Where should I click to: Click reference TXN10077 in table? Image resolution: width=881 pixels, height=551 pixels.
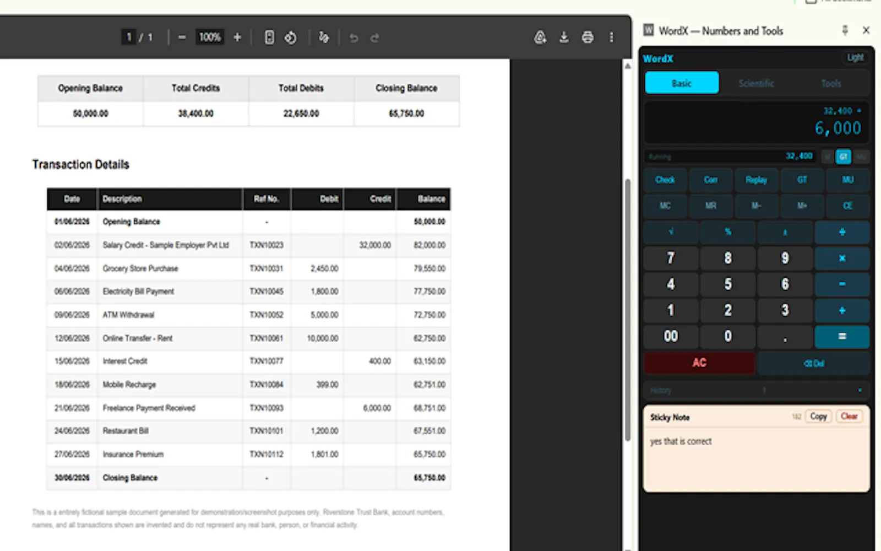(x=267, y=361)
